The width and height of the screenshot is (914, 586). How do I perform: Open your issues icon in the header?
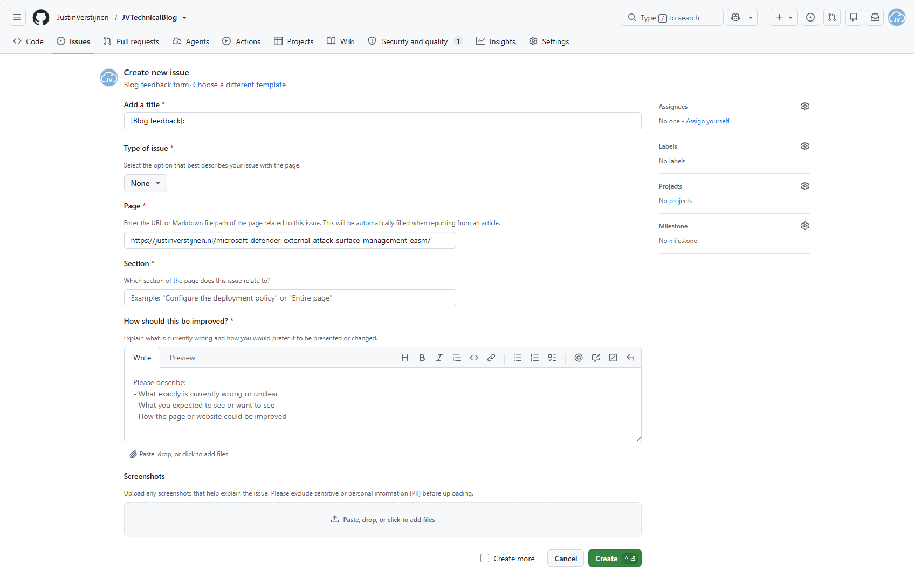coord(810,17)
